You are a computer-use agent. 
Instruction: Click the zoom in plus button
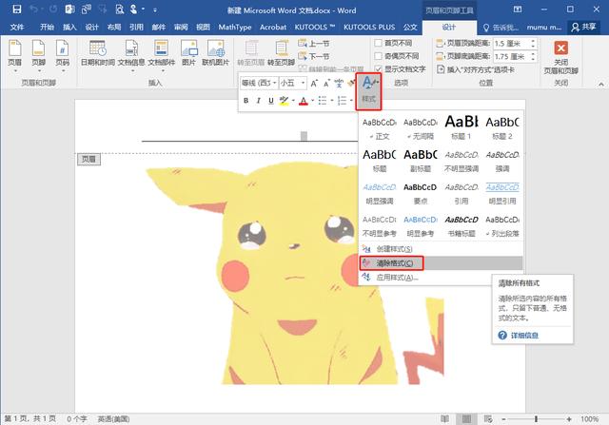tap(569, 418)
